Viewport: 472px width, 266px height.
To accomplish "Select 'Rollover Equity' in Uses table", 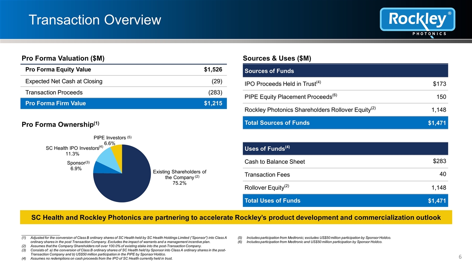I will click(267, 187).
